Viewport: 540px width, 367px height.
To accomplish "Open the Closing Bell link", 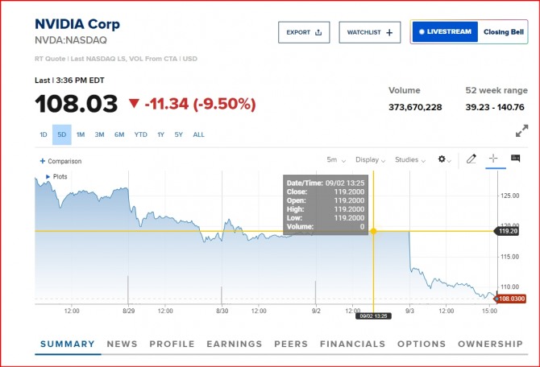I will pos(503,32).
